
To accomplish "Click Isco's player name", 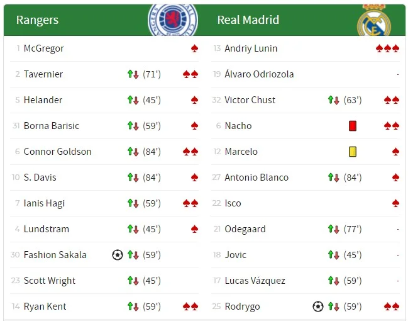I will (233, 203).
